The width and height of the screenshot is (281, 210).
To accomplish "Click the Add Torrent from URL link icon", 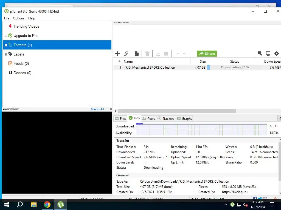I will [126, 54].
